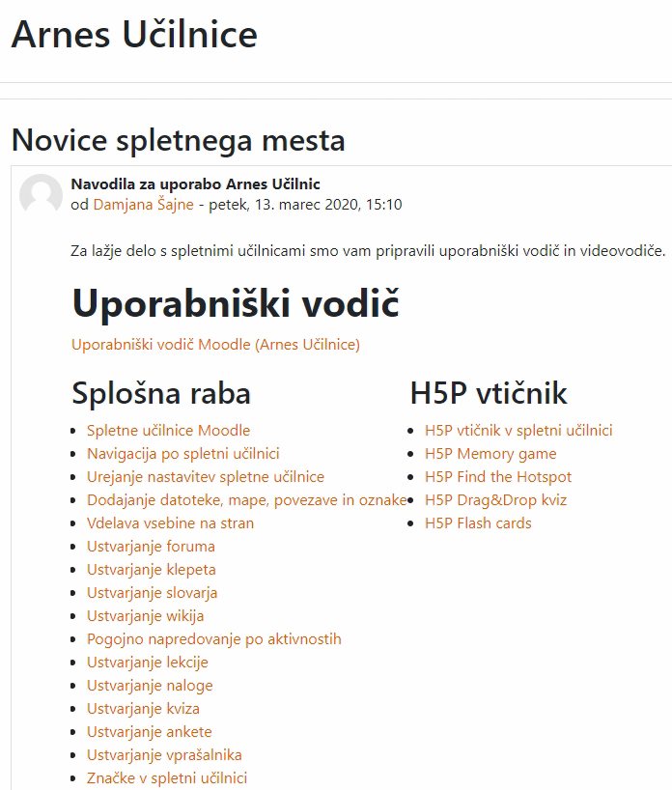This screenshot has width=672, height=790.
Task: Open Vdelava vsebine na stran link
Action: pyautogui.click(x=170, y=523)
